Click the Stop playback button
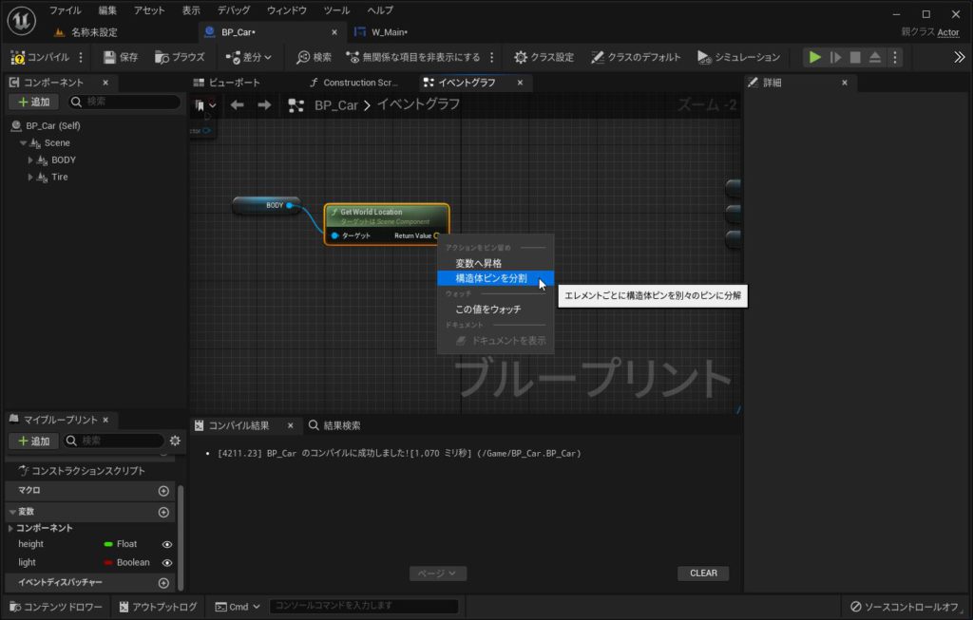Image resolution: width=973 pixels, height=620 pixels. (x=855, y=57)
